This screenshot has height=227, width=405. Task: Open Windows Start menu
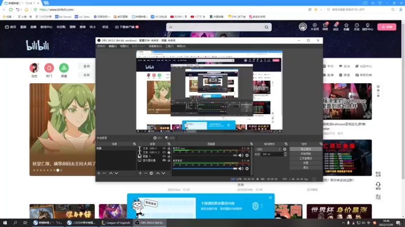5,222
